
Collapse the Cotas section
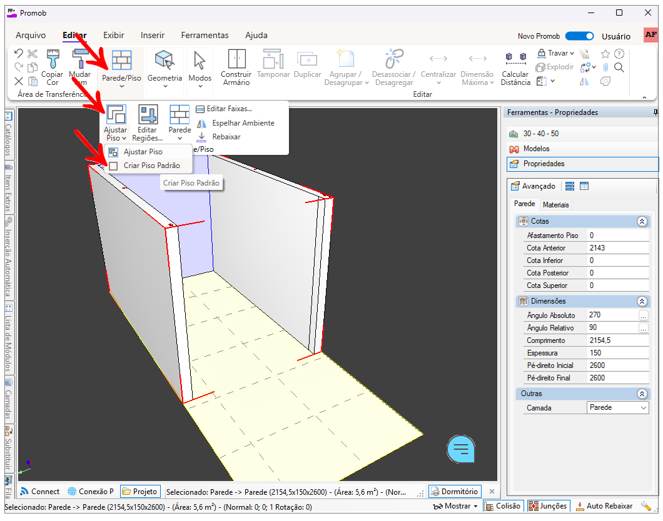641,221
